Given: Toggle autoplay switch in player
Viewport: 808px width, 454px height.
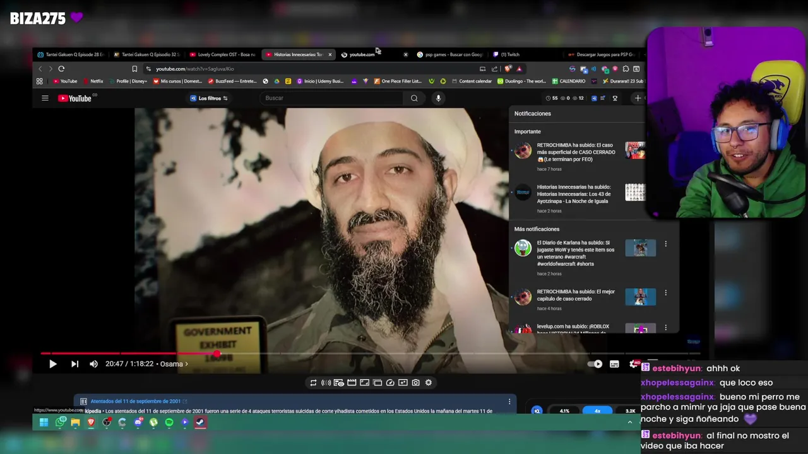Looking at the screenshot, I should [x=595, y=364].
